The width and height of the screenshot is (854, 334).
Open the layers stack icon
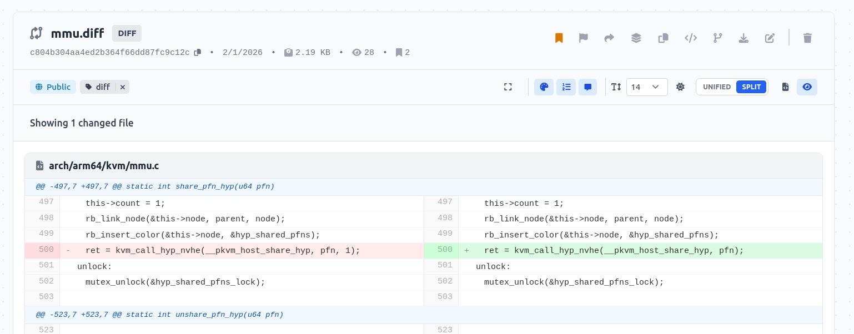pos(636,38)
